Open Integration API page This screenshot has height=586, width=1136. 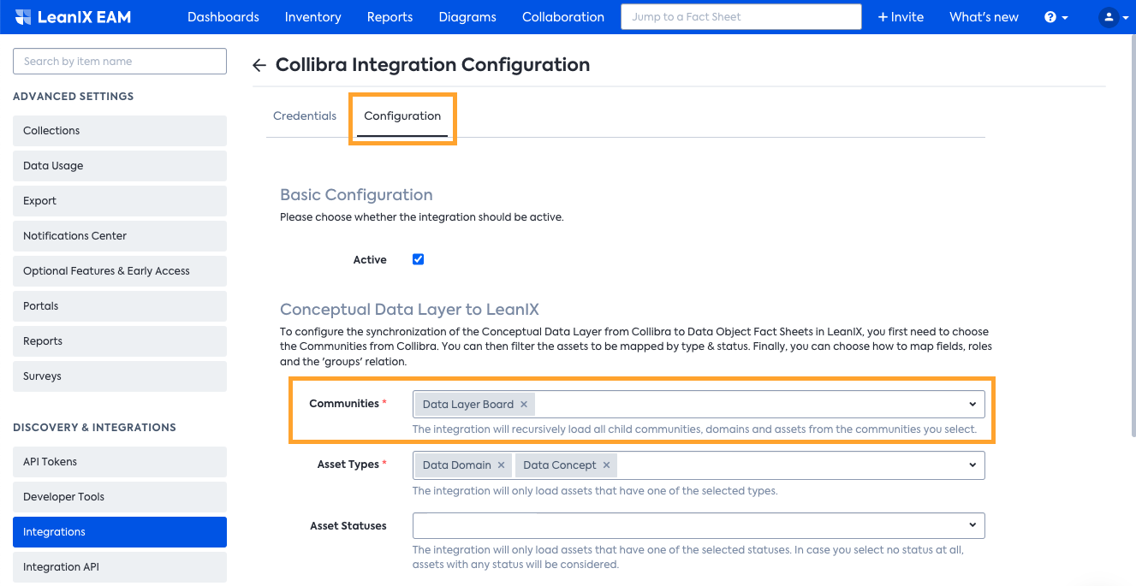pyautogui.click(x=120, y=567)
